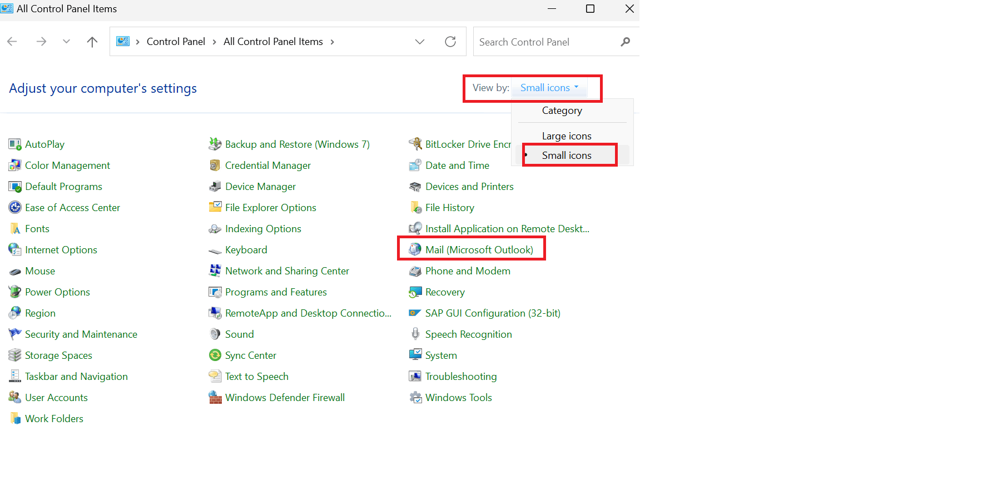Expand the back navigation recent pages arrow
This screenshot has height=501, width=1002.
point(66,41)
